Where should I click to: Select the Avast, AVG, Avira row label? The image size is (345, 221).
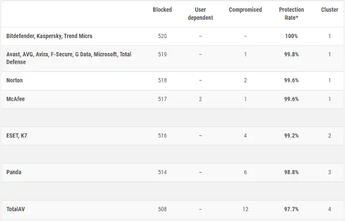click(x=68, y=58)
